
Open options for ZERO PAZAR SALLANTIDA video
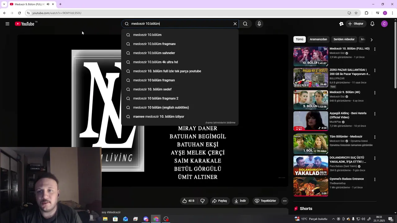tap(375, 71)
